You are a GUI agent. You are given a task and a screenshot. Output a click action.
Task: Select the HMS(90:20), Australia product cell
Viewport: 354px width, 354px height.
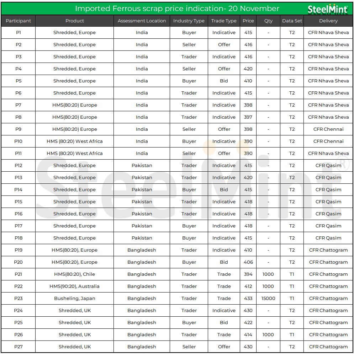tap(75, 286)
